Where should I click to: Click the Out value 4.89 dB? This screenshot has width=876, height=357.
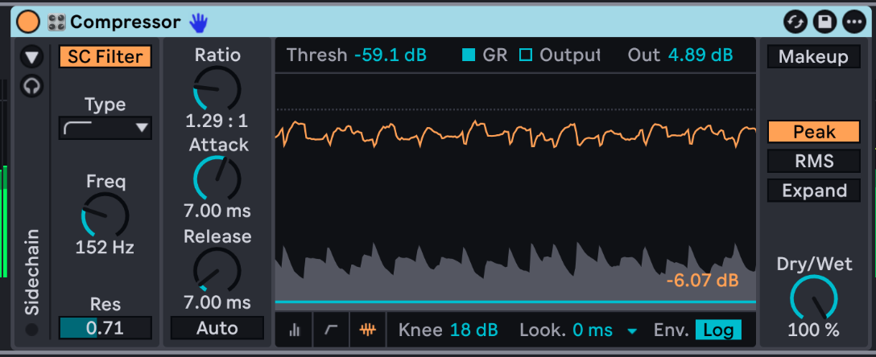click(700, 55)
